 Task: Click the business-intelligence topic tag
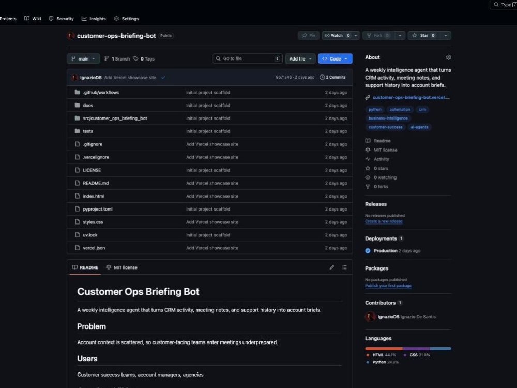click(388, 118)
